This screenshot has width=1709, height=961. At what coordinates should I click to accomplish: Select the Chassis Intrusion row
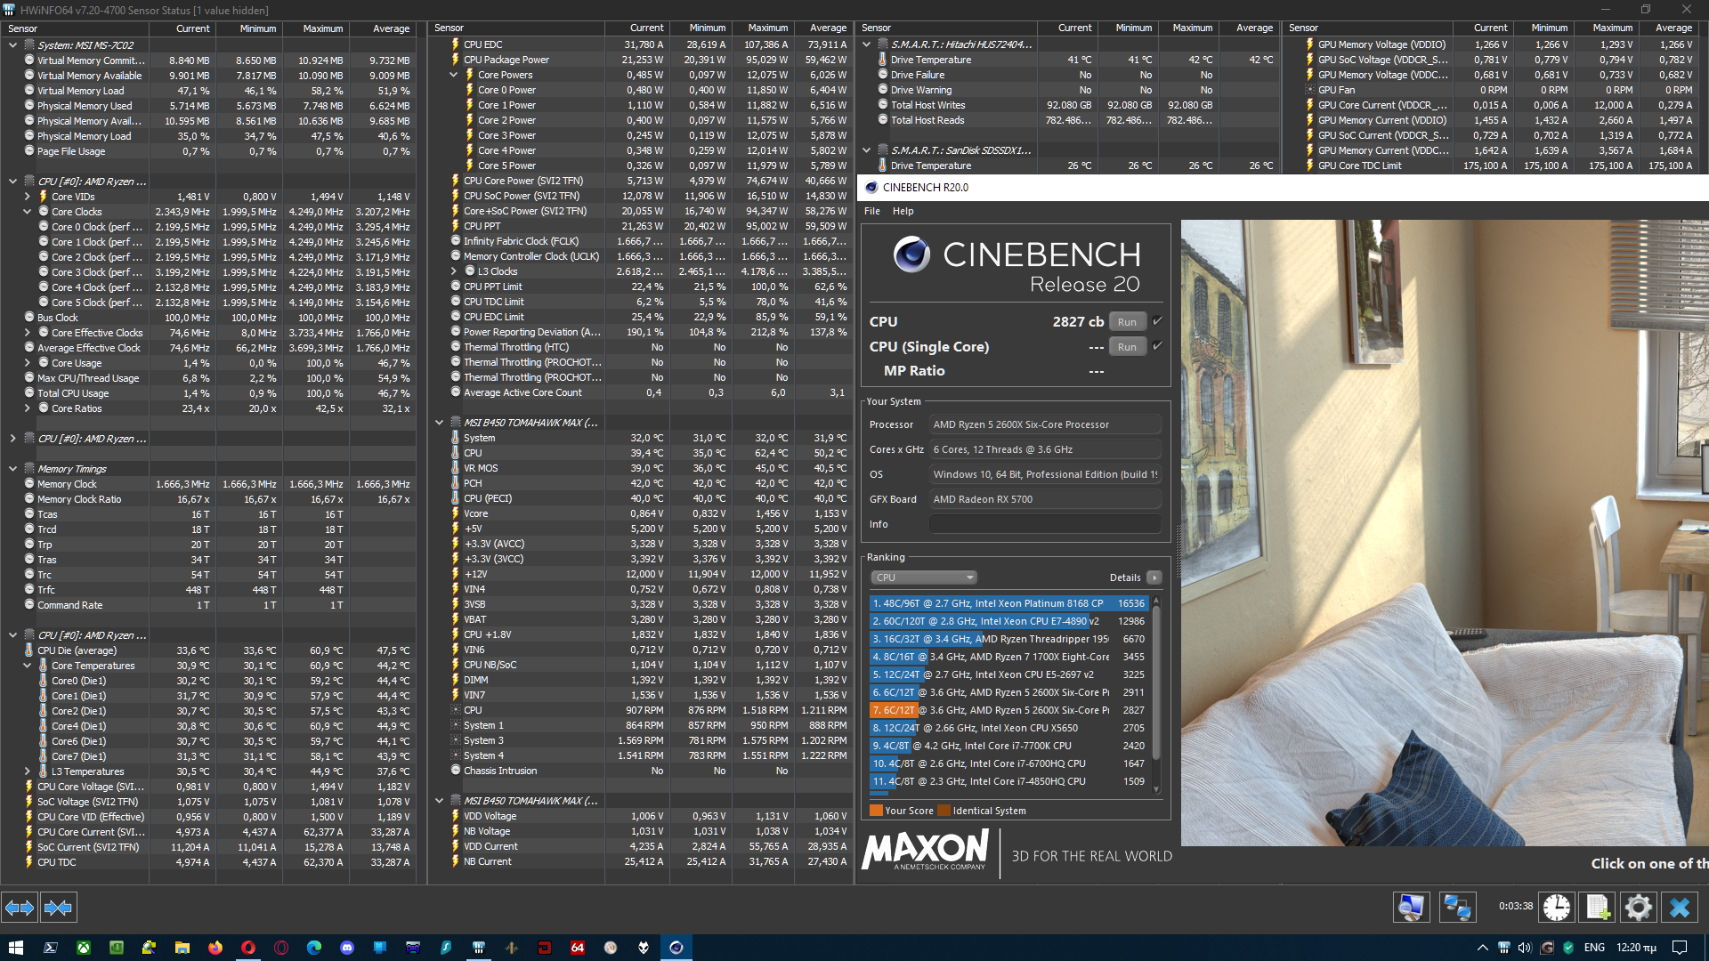[639, 771]
